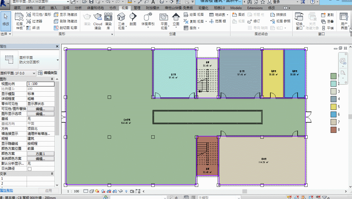The width and height of the screenshot is (352, 199).
Task: Toggle crop view icon in view control bar
Action: coord(109,191)
